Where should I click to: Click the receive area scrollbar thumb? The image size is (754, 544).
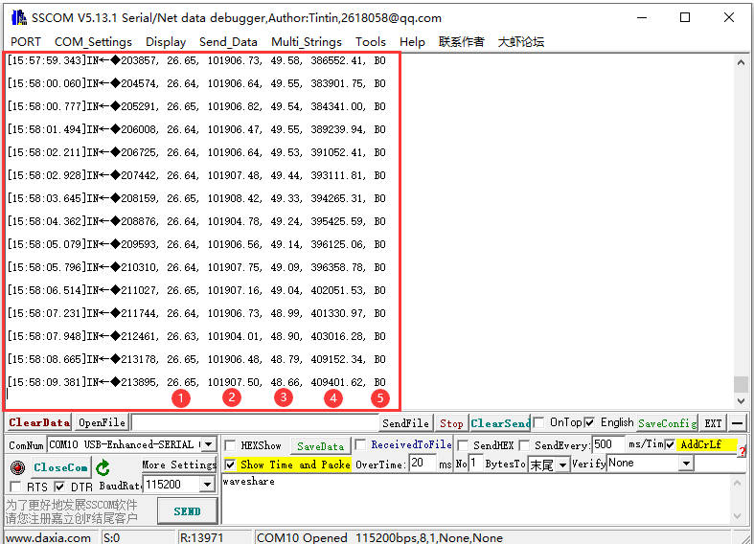pyautogui.click(x=741, y=384)
